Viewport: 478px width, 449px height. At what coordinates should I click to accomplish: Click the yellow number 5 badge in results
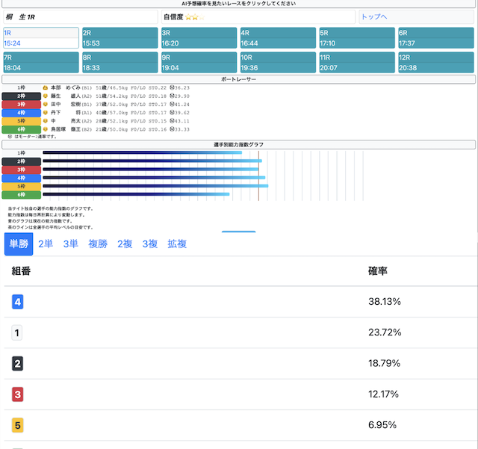[18, 425]
